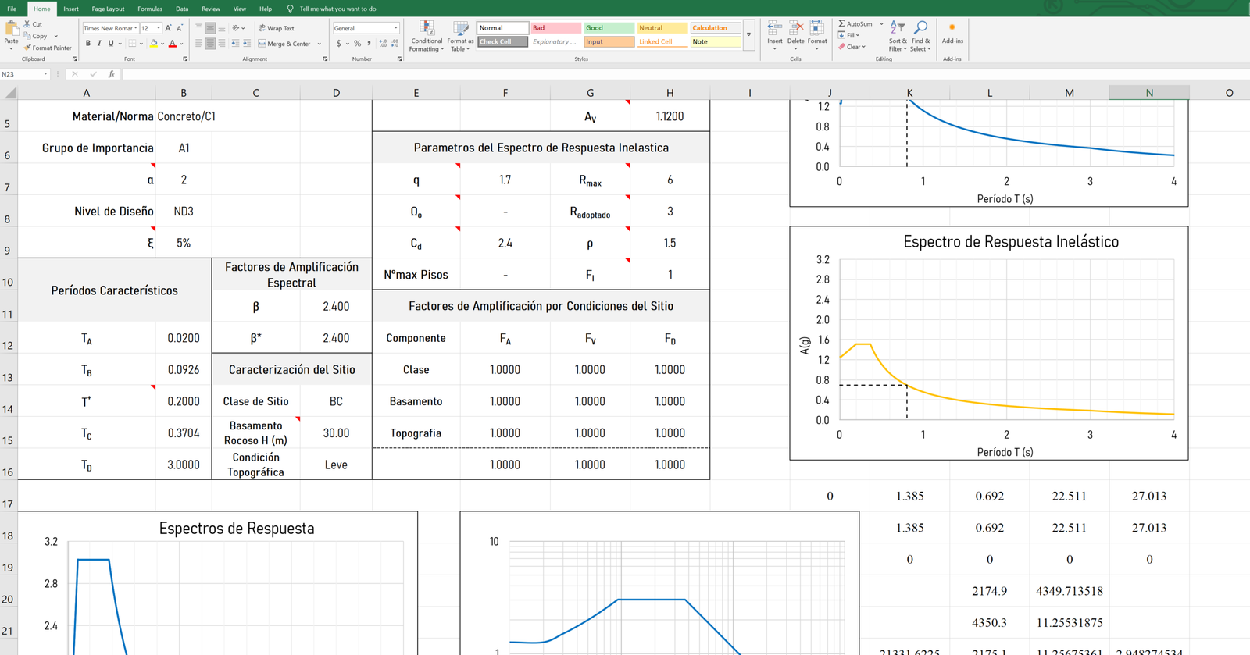Open the font name dropdown

point(135,28)
